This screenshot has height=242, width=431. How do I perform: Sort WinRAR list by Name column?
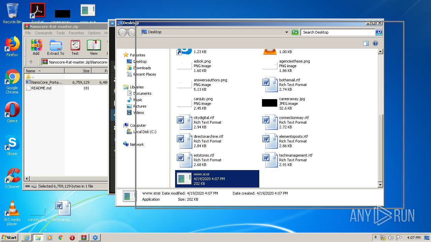pos(44,71)
